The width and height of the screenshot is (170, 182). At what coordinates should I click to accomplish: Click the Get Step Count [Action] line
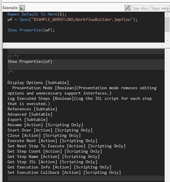coord(55,152)
